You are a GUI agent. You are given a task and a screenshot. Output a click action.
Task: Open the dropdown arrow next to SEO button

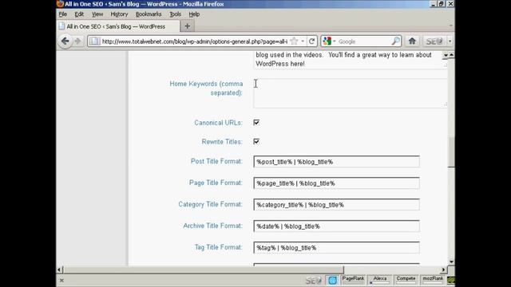pos(450,41)
